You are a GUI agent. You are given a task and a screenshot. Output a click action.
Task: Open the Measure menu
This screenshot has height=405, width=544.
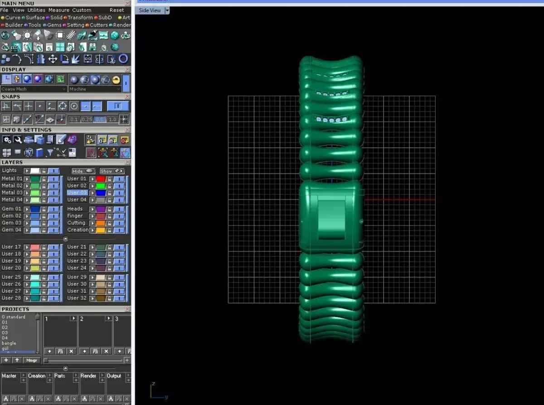coord(59,10)
